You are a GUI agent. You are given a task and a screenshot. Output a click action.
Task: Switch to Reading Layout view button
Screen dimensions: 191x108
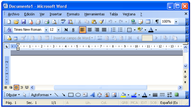27,87
